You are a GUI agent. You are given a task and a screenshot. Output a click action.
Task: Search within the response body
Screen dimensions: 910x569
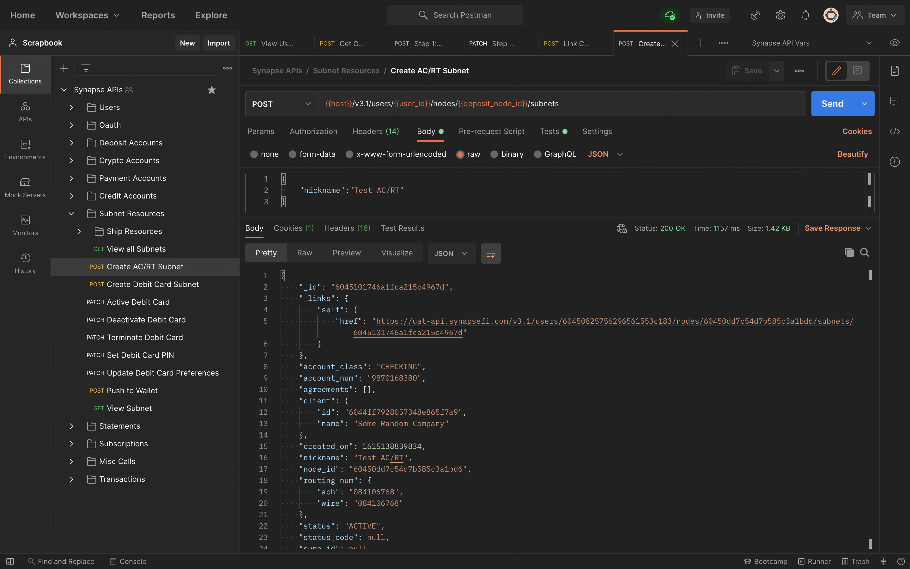click(864, 252)
